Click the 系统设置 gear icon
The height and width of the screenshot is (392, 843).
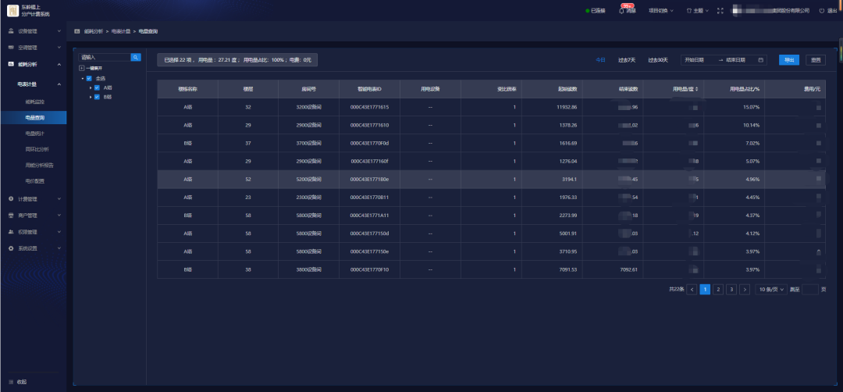click(11, 248)
